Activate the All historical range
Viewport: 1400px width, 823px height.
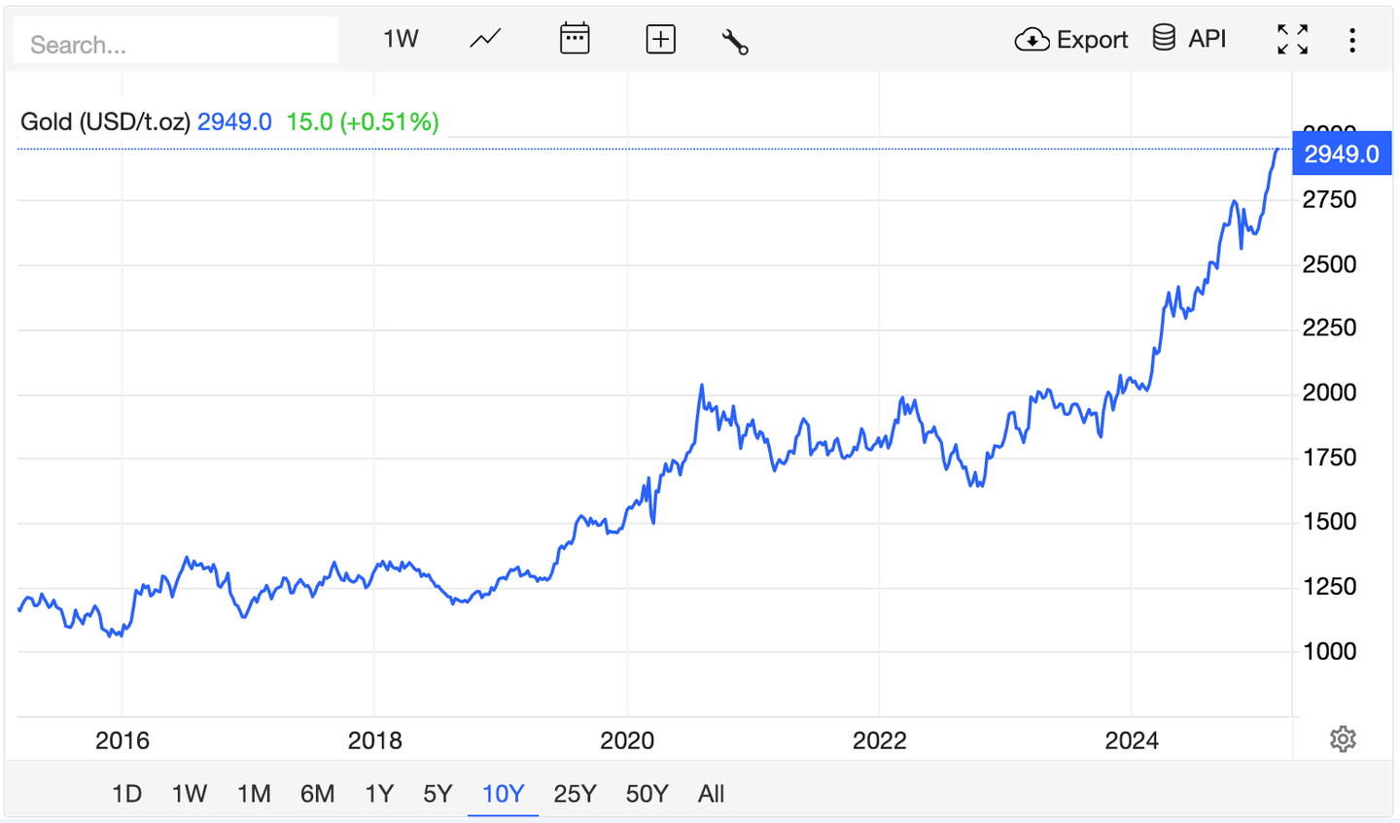(711, 794)
